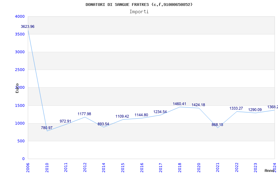Viewport: 278px width, 174px height.
Task: Click the x-axis year 2014
Action: pyautogui.click(x=104, y=168)
